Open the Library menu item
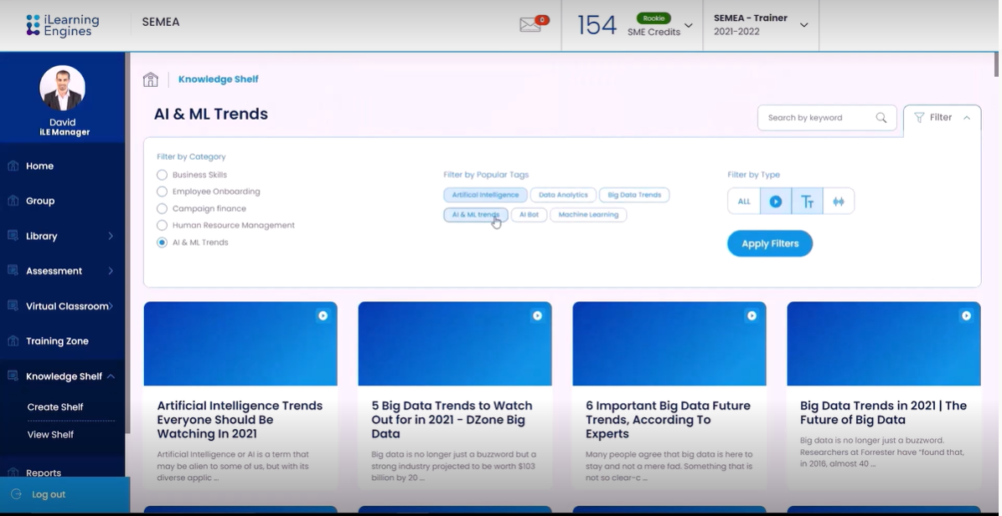The width and height of the screenshot is (1002, 516). (40, 236)
